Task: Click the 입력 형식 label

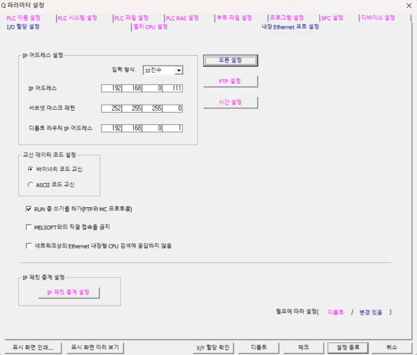Action: tap(123, 70)
